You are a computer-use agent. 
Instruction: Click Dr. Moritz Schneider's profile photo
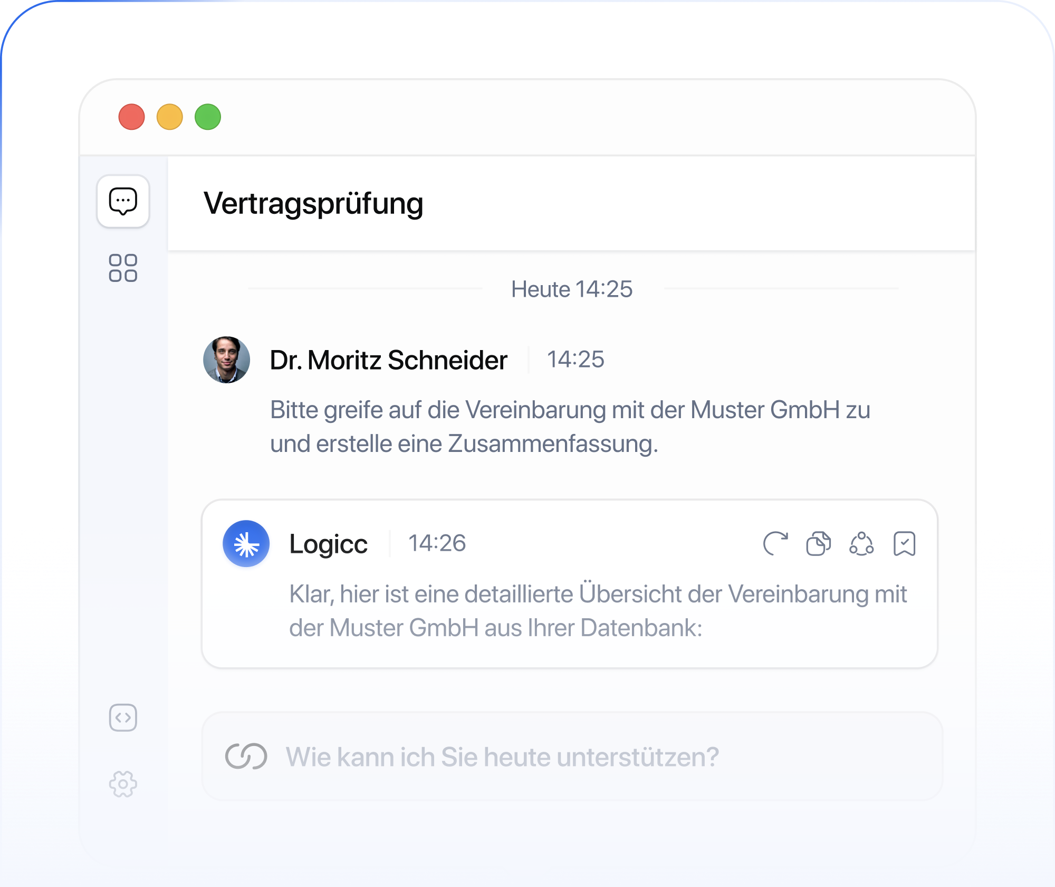[x=227, y=360]
